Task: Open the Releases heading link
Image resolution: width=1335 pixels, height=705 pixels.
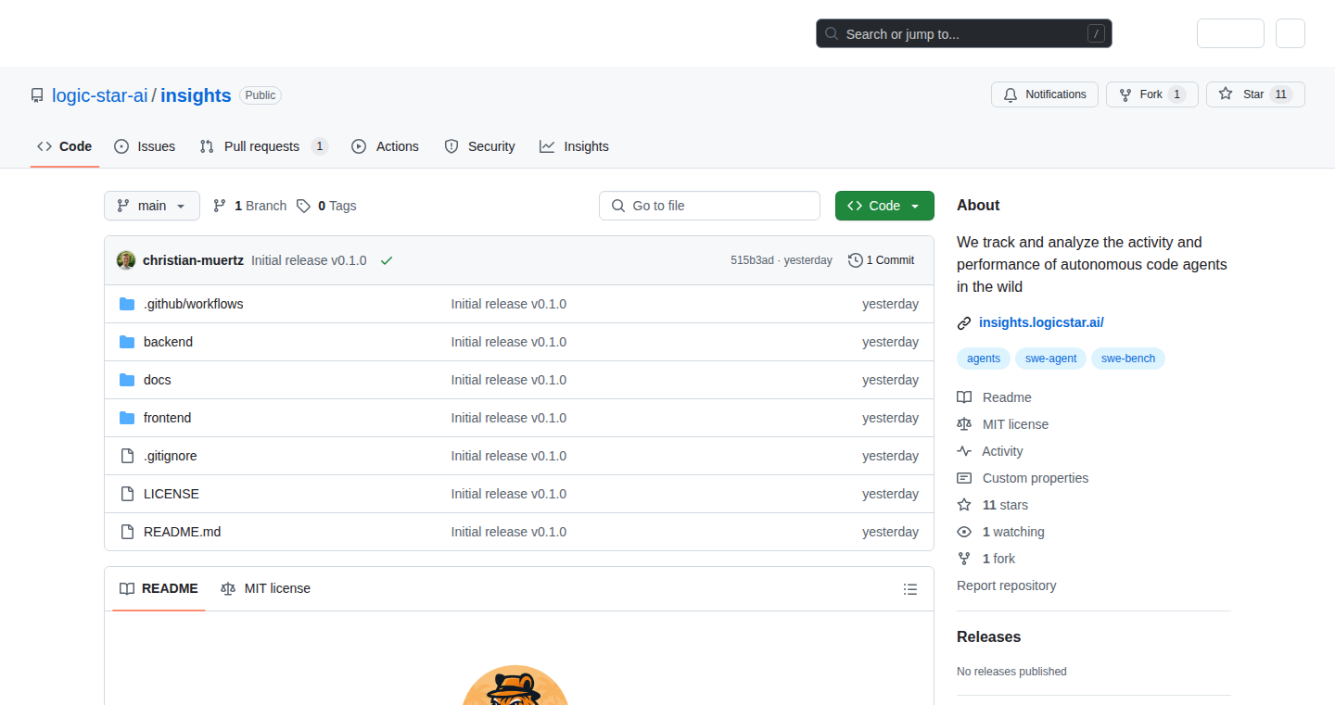Action: [988, 636]
